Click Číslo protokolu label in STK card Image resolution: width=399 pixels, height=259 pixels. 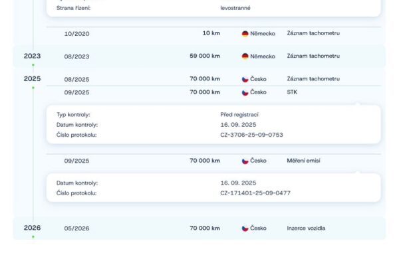[x=76, y=135]
